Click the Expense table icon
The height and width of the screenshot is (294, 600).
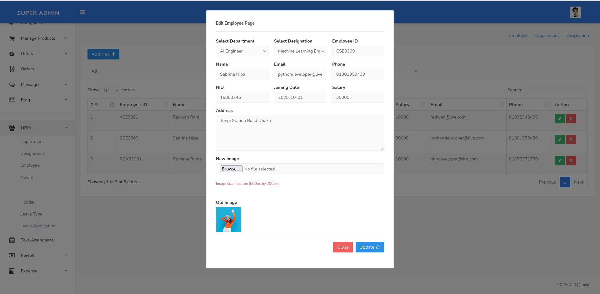click(12, 271)
